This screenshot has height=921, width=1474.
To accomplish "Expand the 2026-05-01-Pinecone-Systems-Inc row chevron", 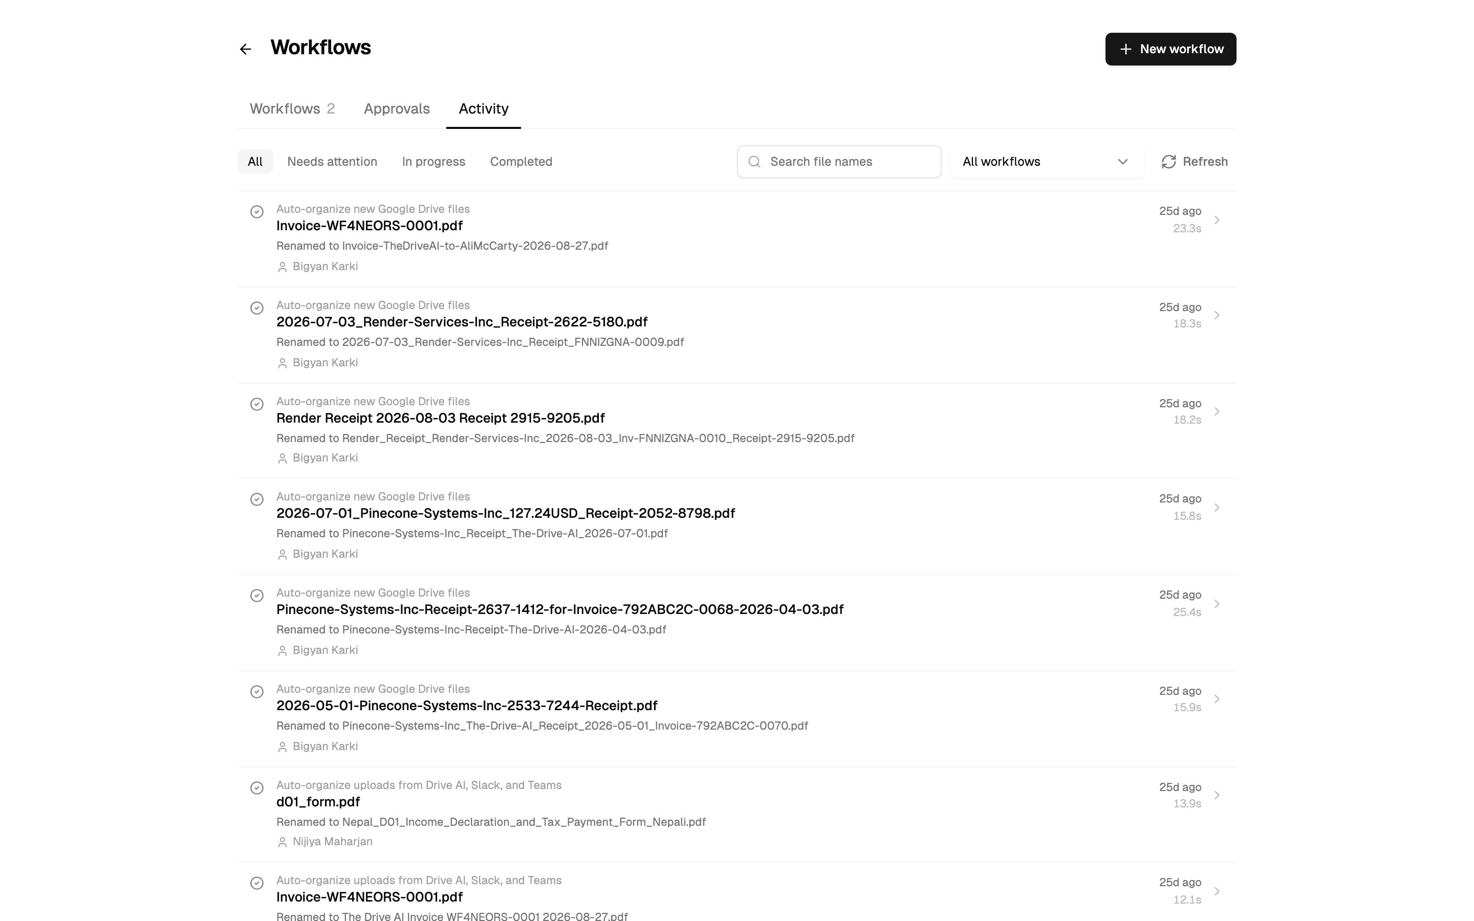I will [x=1217, y=698].
